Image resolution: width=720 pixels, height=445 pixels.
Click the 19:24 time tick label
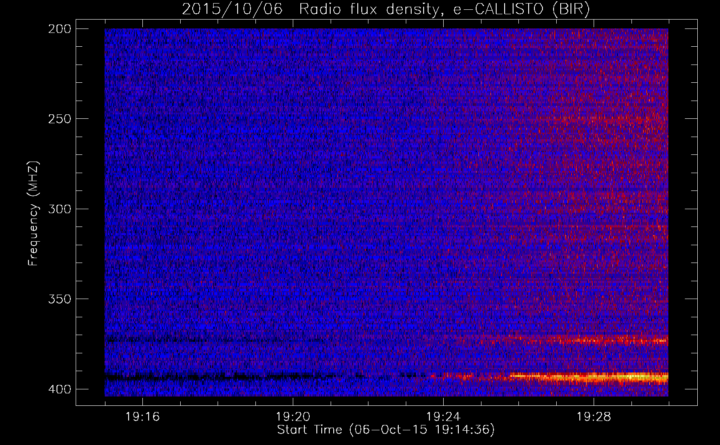(x=443, y=417)
